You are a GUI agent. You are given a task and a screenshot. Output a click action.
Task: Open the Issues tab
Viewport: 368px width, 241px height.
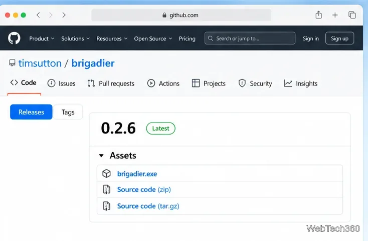(x=61, y=83)
